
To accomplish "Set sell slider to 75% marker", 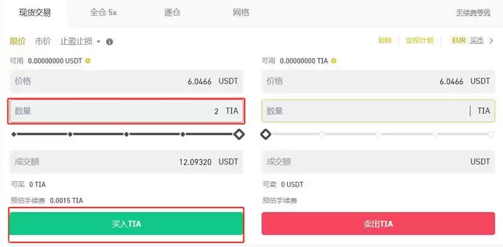I will click(x=435, y=134).
